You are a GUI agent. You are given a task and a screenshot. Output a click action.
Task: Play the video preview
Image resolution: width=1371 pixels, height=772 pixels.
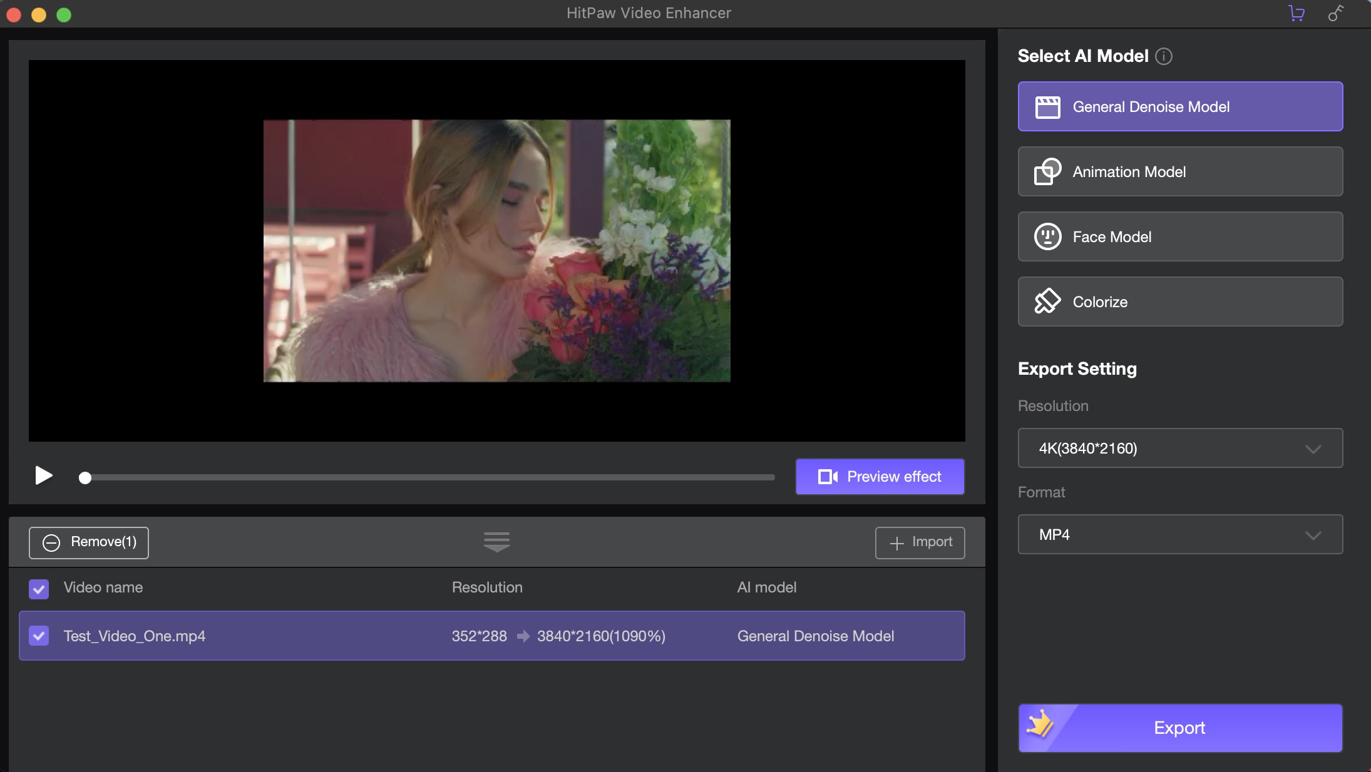pos(43,476)
